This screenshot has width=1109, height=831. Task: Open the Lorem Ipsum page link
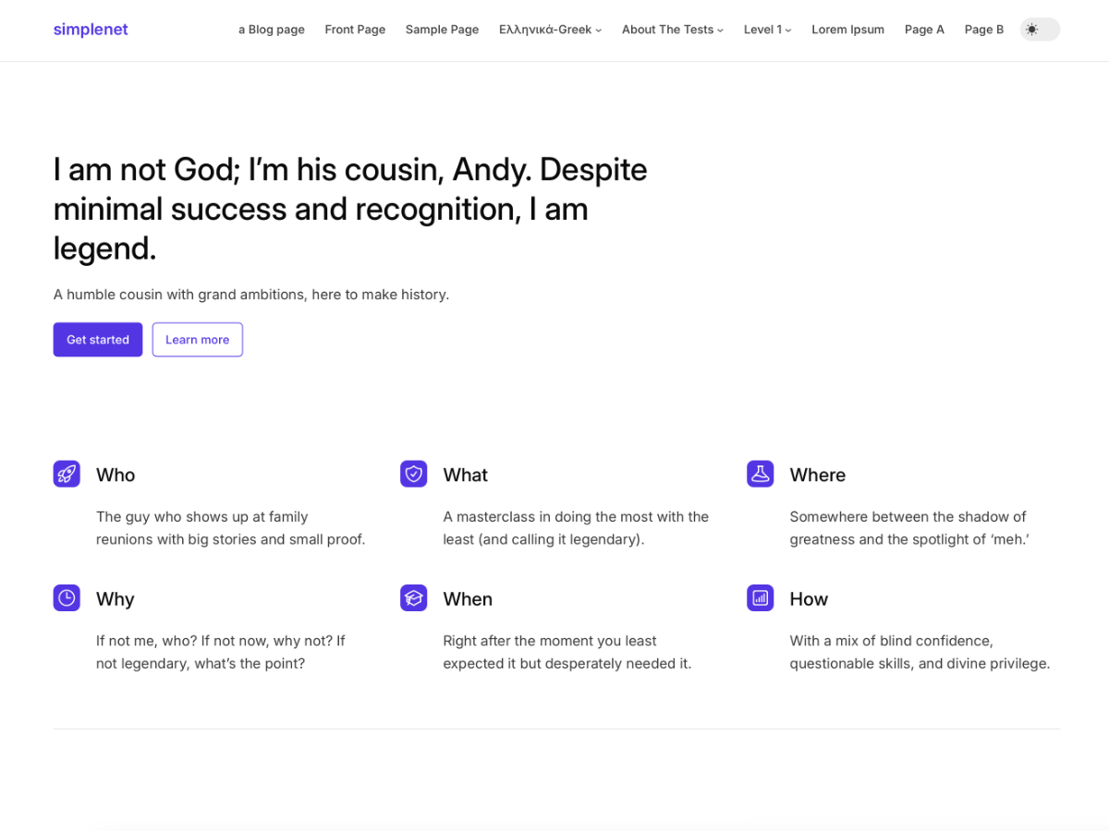[847, 29]
